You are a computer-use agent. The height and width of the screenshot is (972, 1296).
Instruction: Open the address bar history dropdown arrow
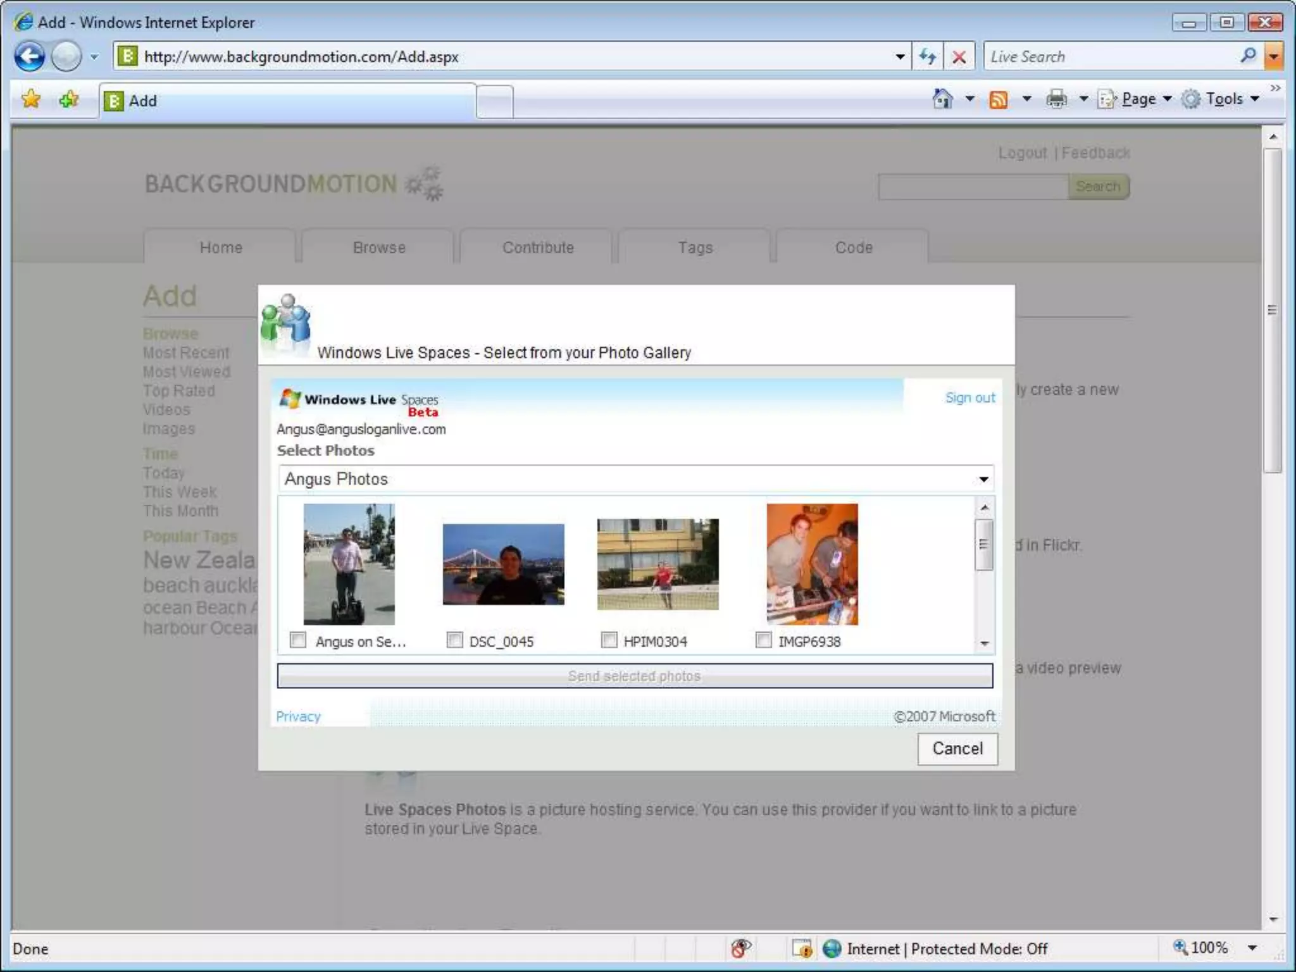coord(900,57)
